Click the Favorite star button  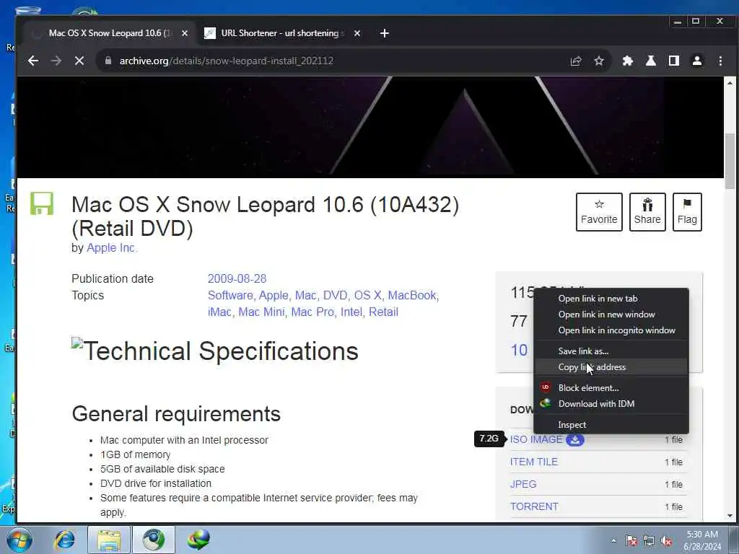tap(599, 212)
